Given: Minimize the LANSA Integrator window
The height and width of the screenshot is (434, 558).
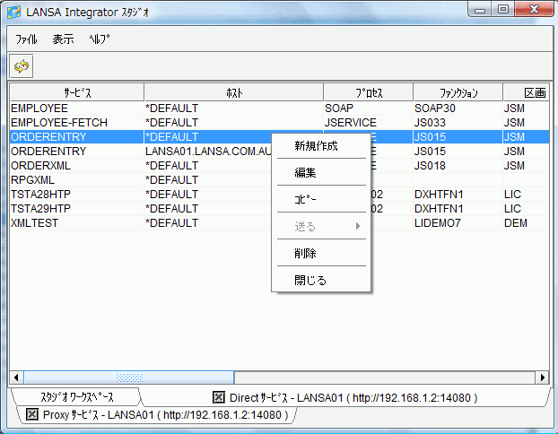Looking at the screenshot, I should pyautogui.click(x=480, y=10).
